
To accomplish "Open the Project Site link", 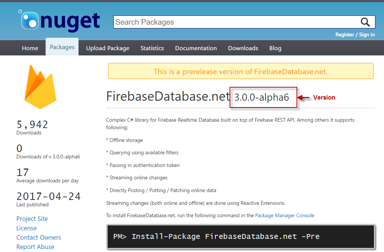I will [x=32, y=219].
